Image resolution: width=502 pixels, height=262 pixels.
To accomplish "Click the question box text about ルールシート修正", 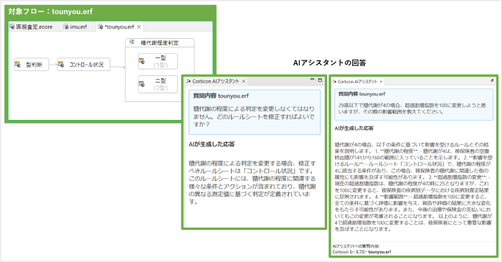I will [x=254, y=116].
